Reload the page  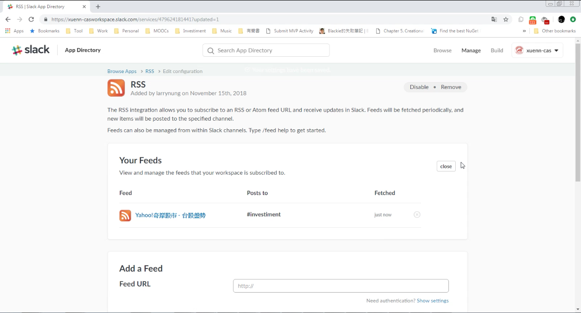click(31, 20)
